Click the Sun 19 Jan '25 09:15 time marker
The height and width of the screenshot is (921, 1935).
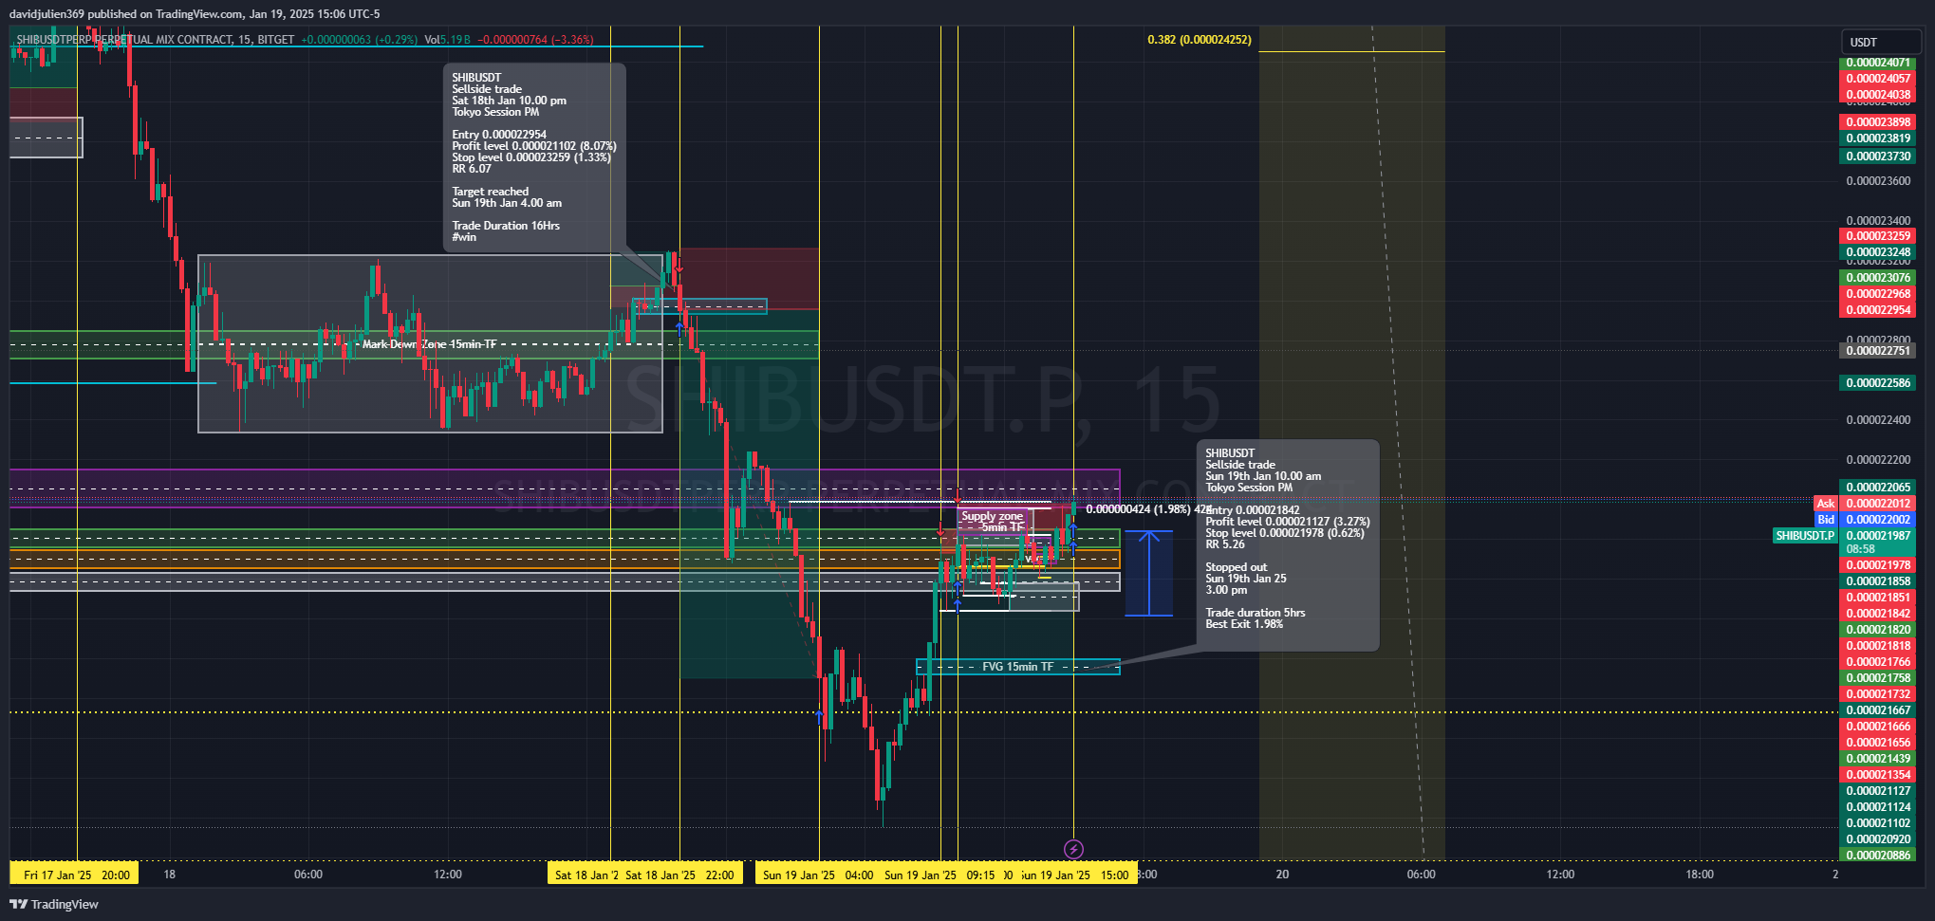click(x=940, y=875)
